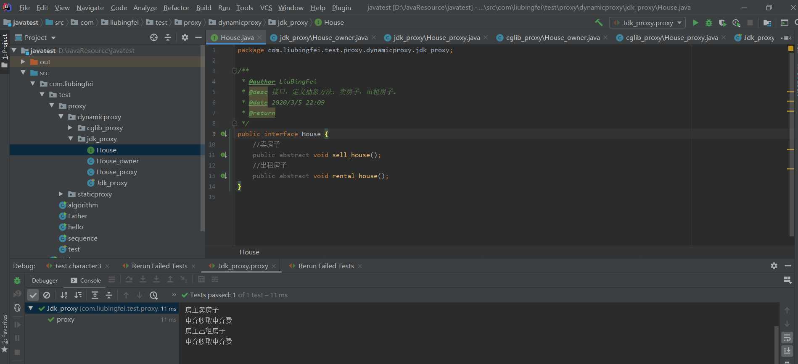
Task: Toggle soft-wrap in console output
Action: tap(787, 338)
